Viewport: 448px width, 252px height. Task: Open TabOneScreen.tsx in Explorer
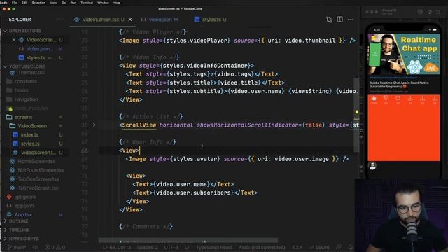click(38, 179)
